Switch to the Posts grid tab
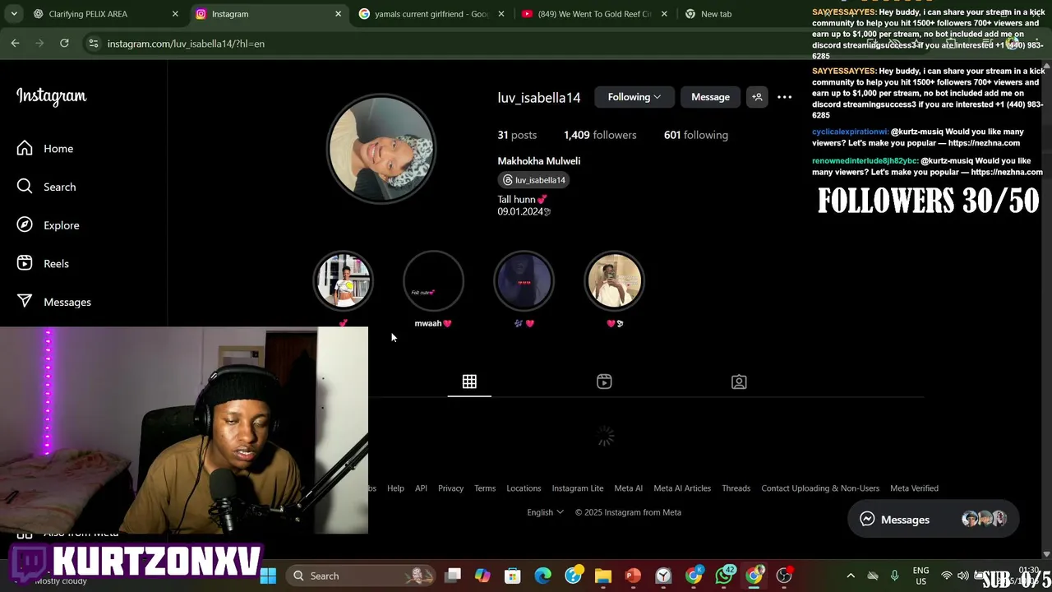This screenshot has height=592, width=1052. tap(469, 382)
